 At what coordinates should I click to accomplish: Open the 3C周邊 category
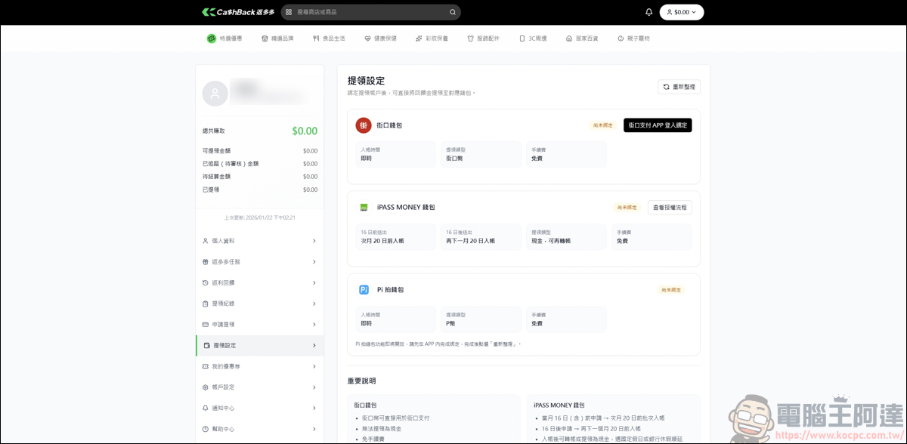click(x=533, y=39)
